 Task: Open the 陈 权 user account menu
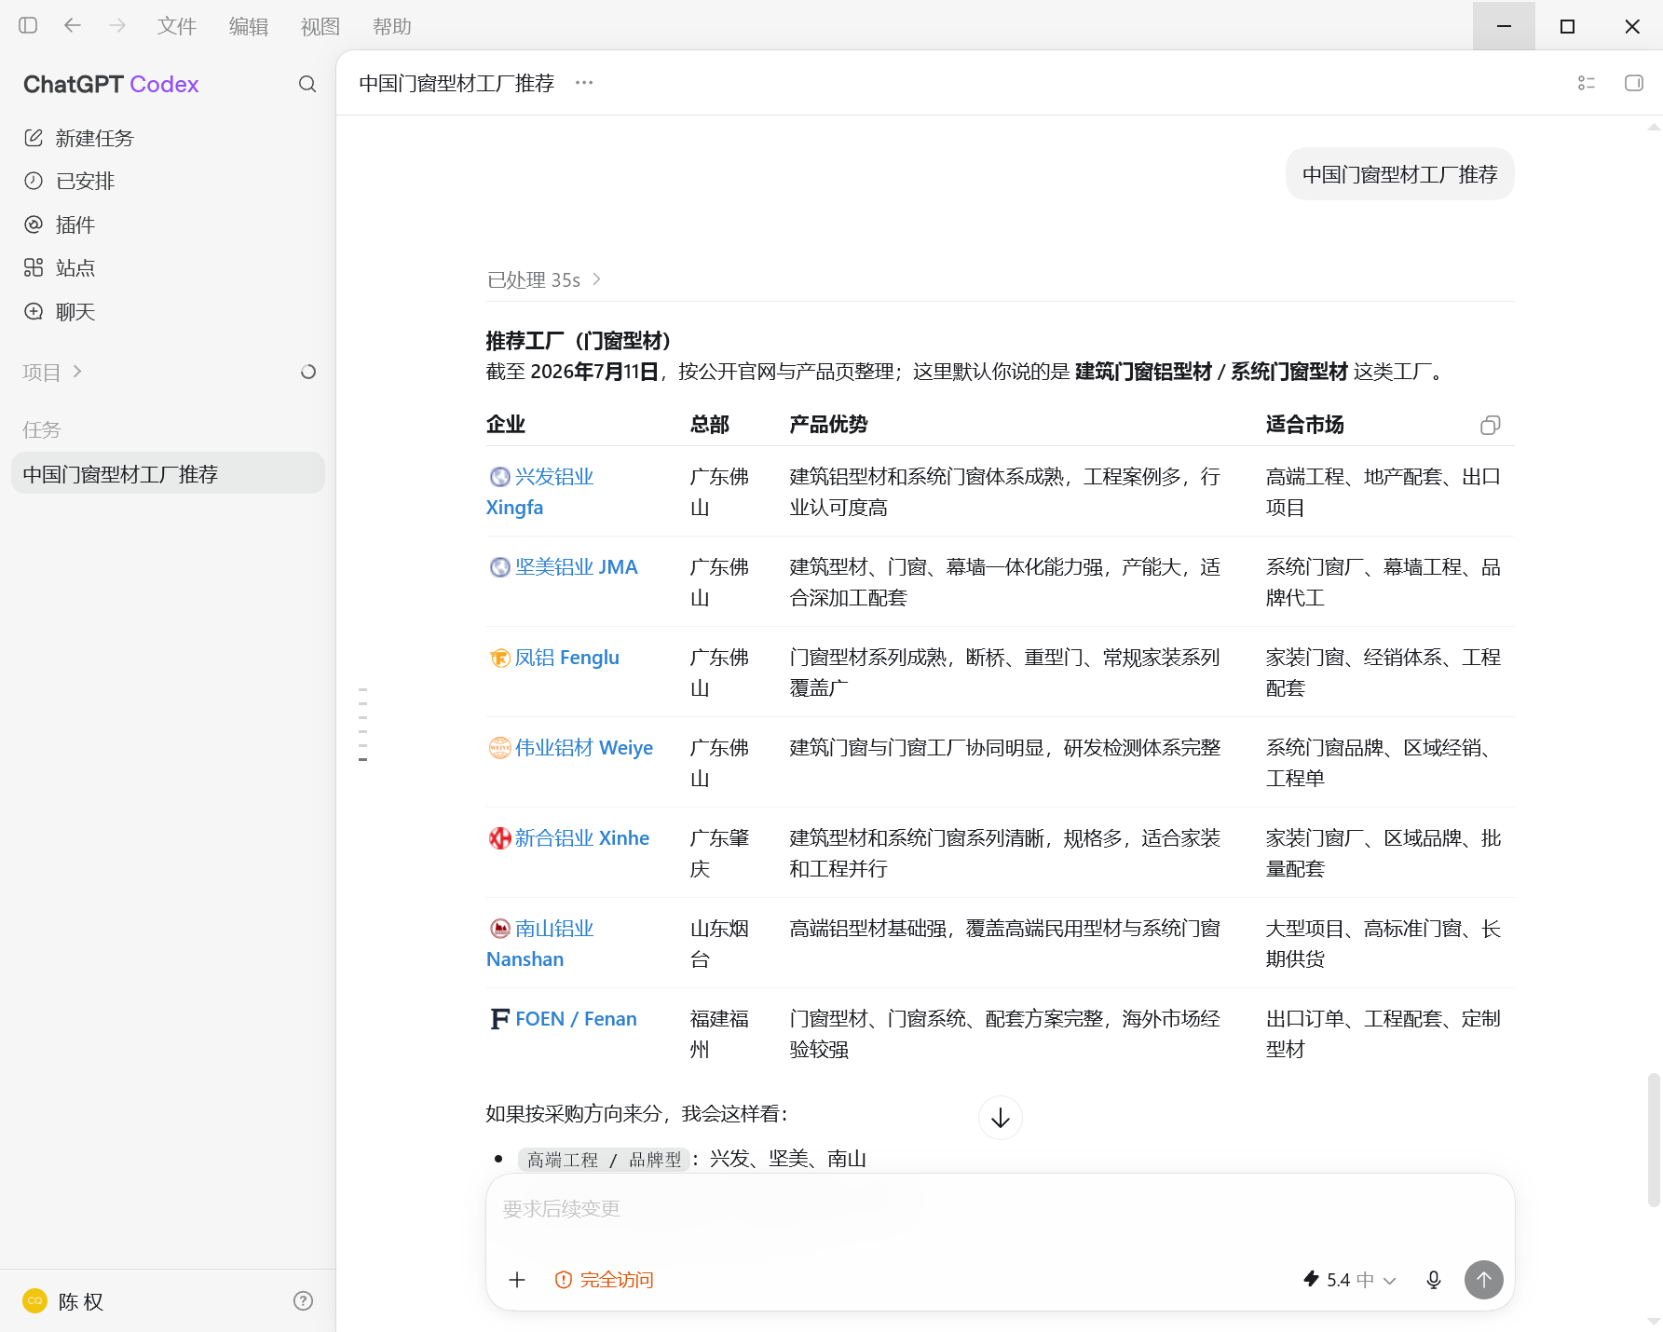point(63,1301)
